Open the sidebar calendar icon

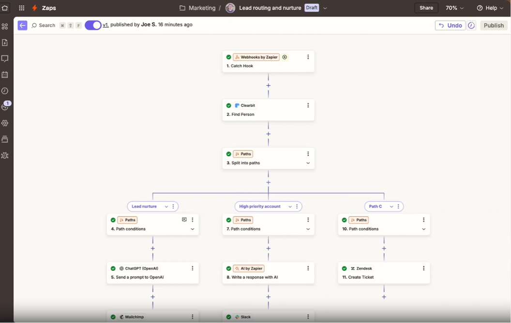[x=5, y=74]
